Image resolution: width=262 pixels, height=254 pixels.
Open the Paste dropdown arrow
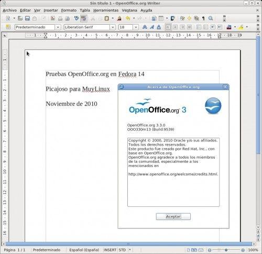point(113,18)
